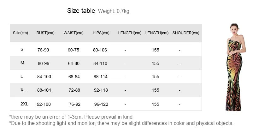Select the HIPS(cm) column header
The width and height of the screenshot is (270, 134).
tap(101, 33)
